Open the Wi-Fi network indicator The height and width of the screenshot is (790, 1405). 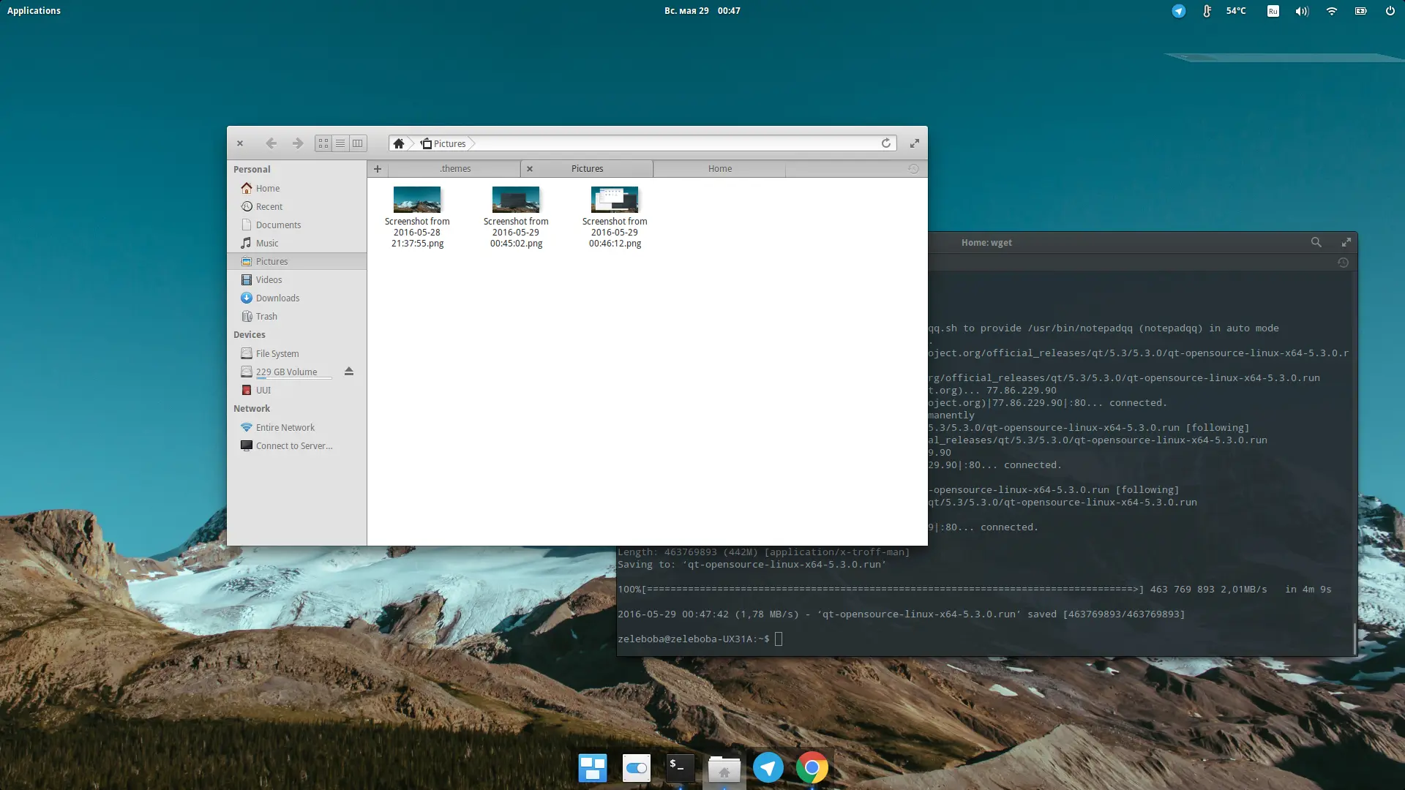pyautogui.click(x=1332, y=11)
